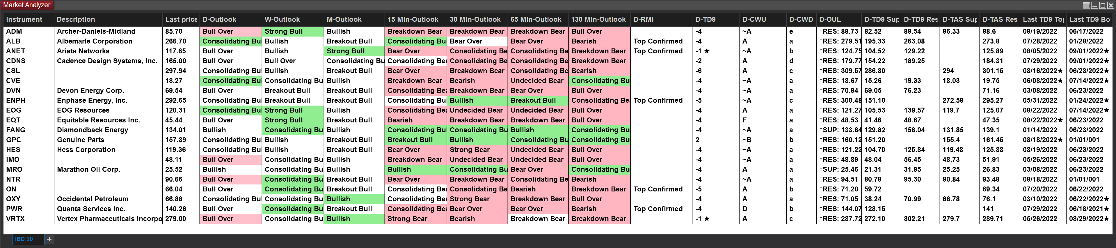Click FANG D-OUL SUP: 133.84 cell

click(x=839, y=130)
